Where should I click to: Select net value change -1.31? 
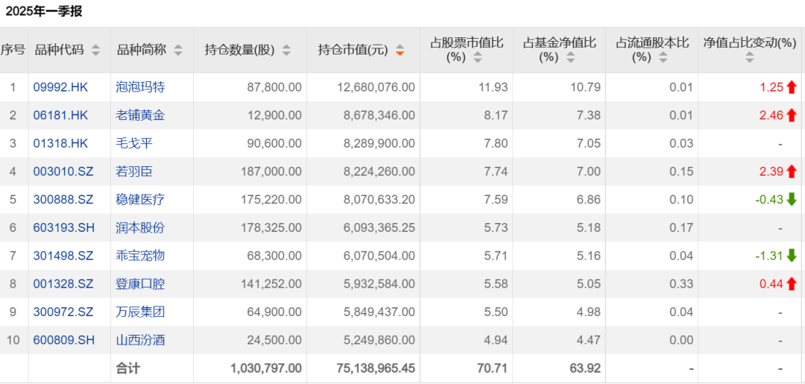tap(769, 256)
